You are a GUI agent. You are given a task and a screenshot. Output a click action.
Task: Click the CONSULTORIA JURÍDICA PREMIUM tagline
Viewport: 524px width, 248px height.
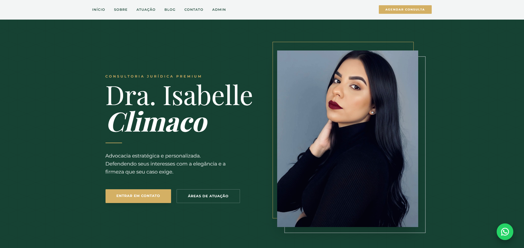click(x=153, y=76)
